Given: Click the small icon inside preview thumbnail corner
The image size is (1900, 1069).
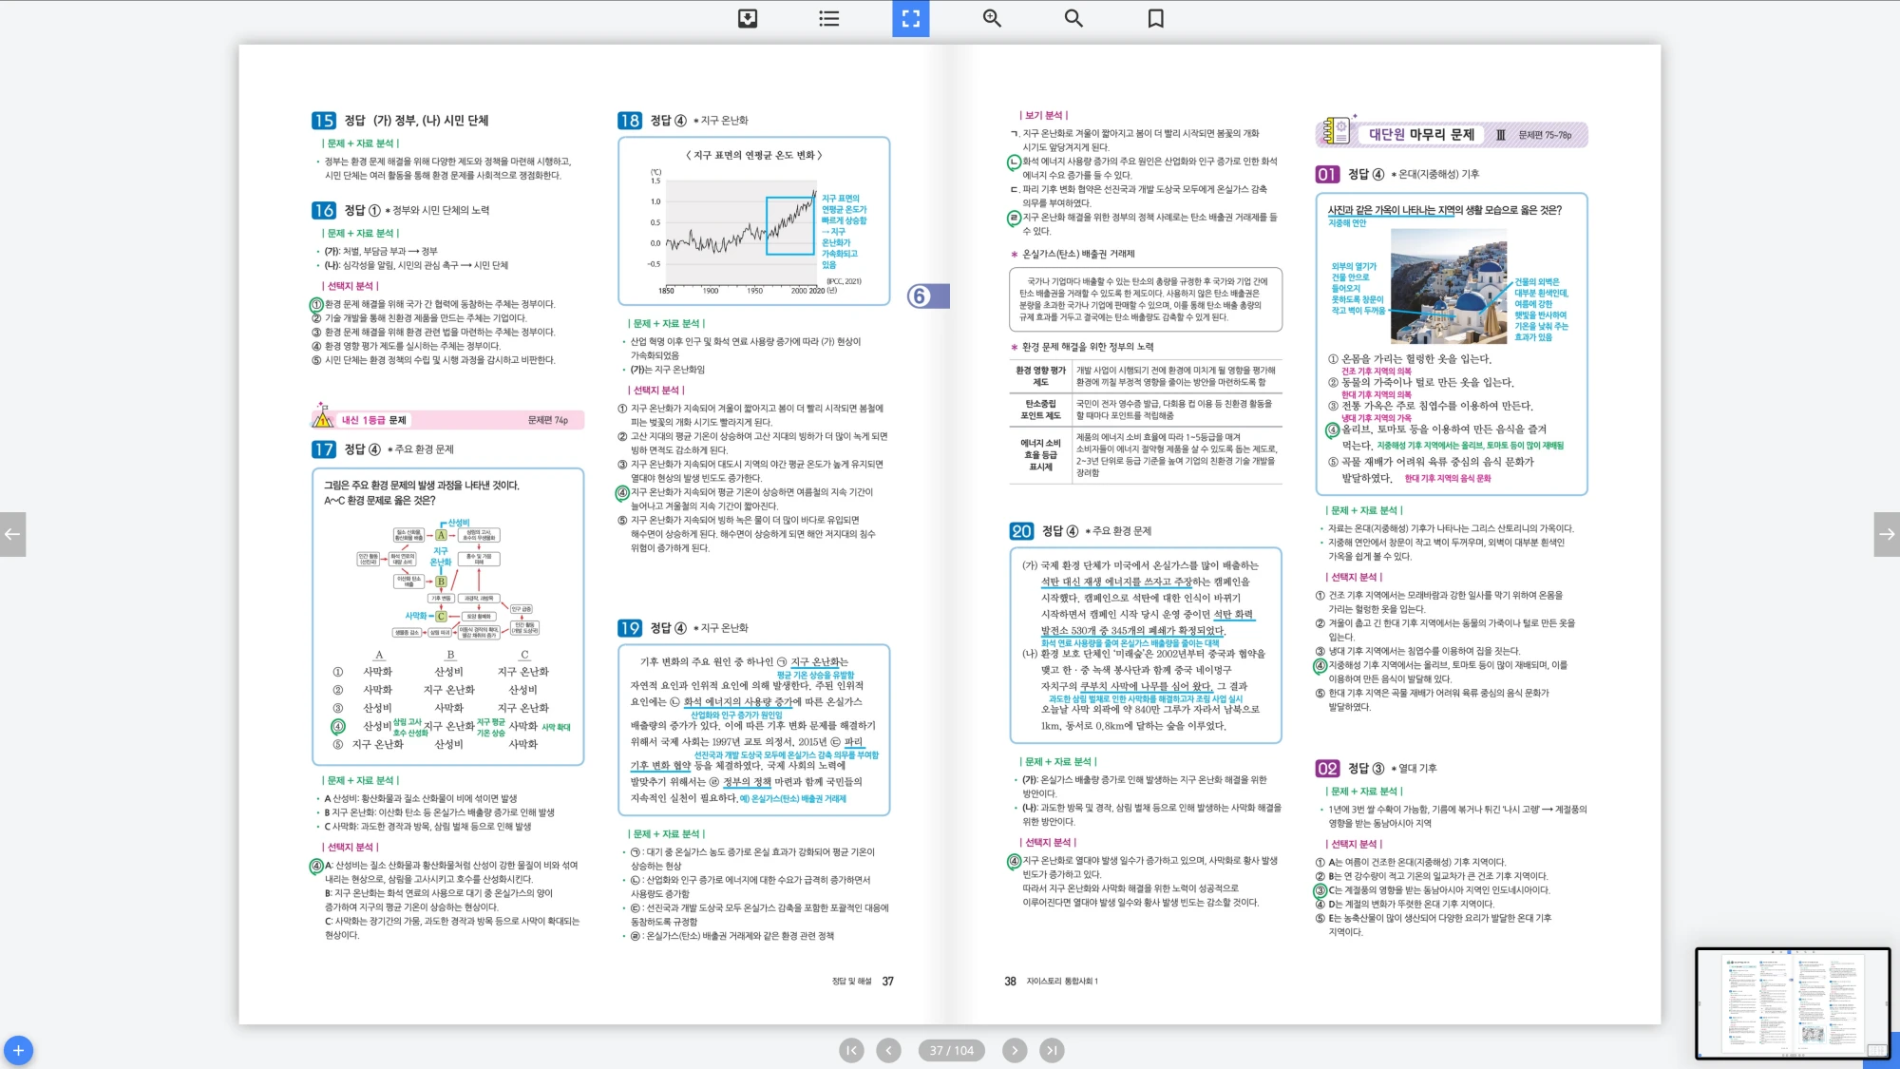Looking at the screenshot, I should [1876, 1050].
